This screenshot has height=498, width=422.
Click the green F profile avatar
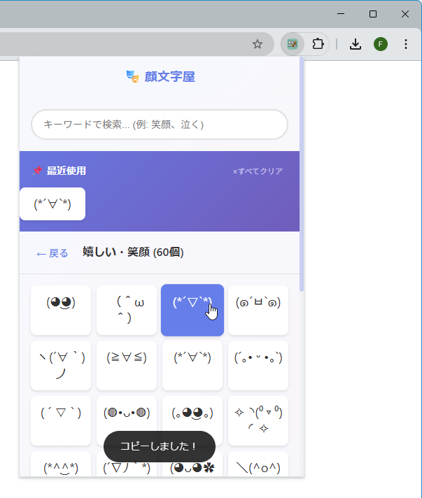(x=381, y=44)
